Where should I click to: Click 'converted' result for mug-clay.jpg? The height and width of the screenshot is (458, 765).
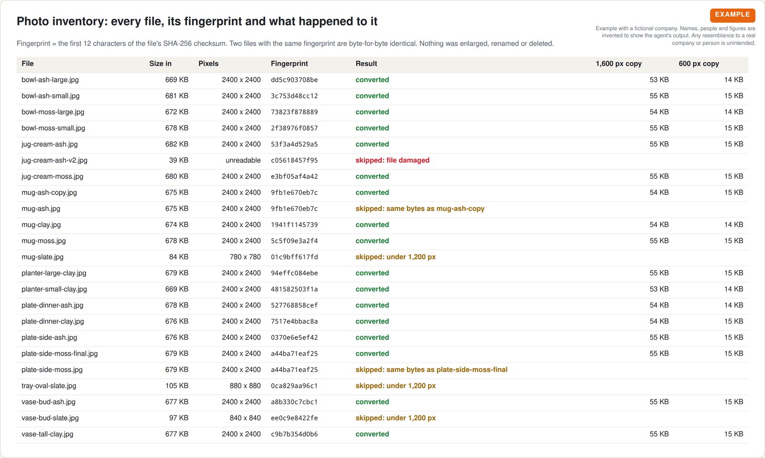coord(372,225)
